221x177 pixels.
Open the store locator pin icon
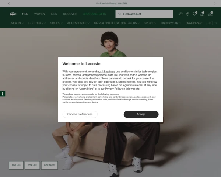(188, 14)
